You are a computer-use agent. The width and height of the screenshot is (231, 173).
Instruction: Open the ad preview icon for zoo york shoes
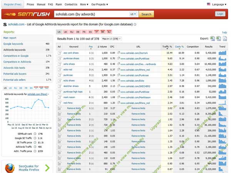tap(59, 53)
